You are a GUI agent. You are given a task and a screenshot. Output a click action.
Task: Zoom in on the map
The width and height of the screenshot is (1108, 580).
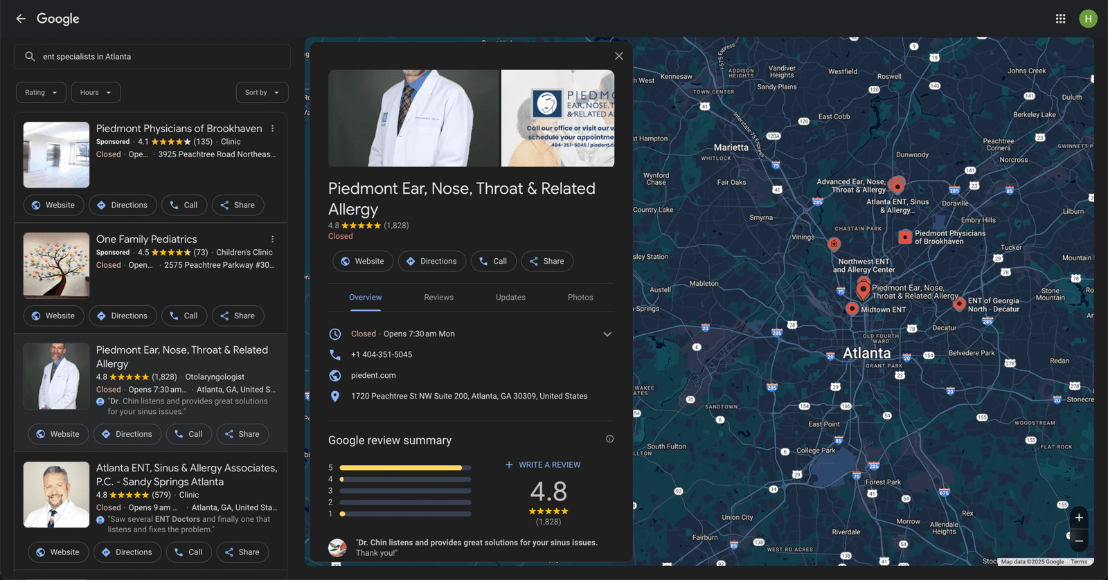pos(1079,518)
